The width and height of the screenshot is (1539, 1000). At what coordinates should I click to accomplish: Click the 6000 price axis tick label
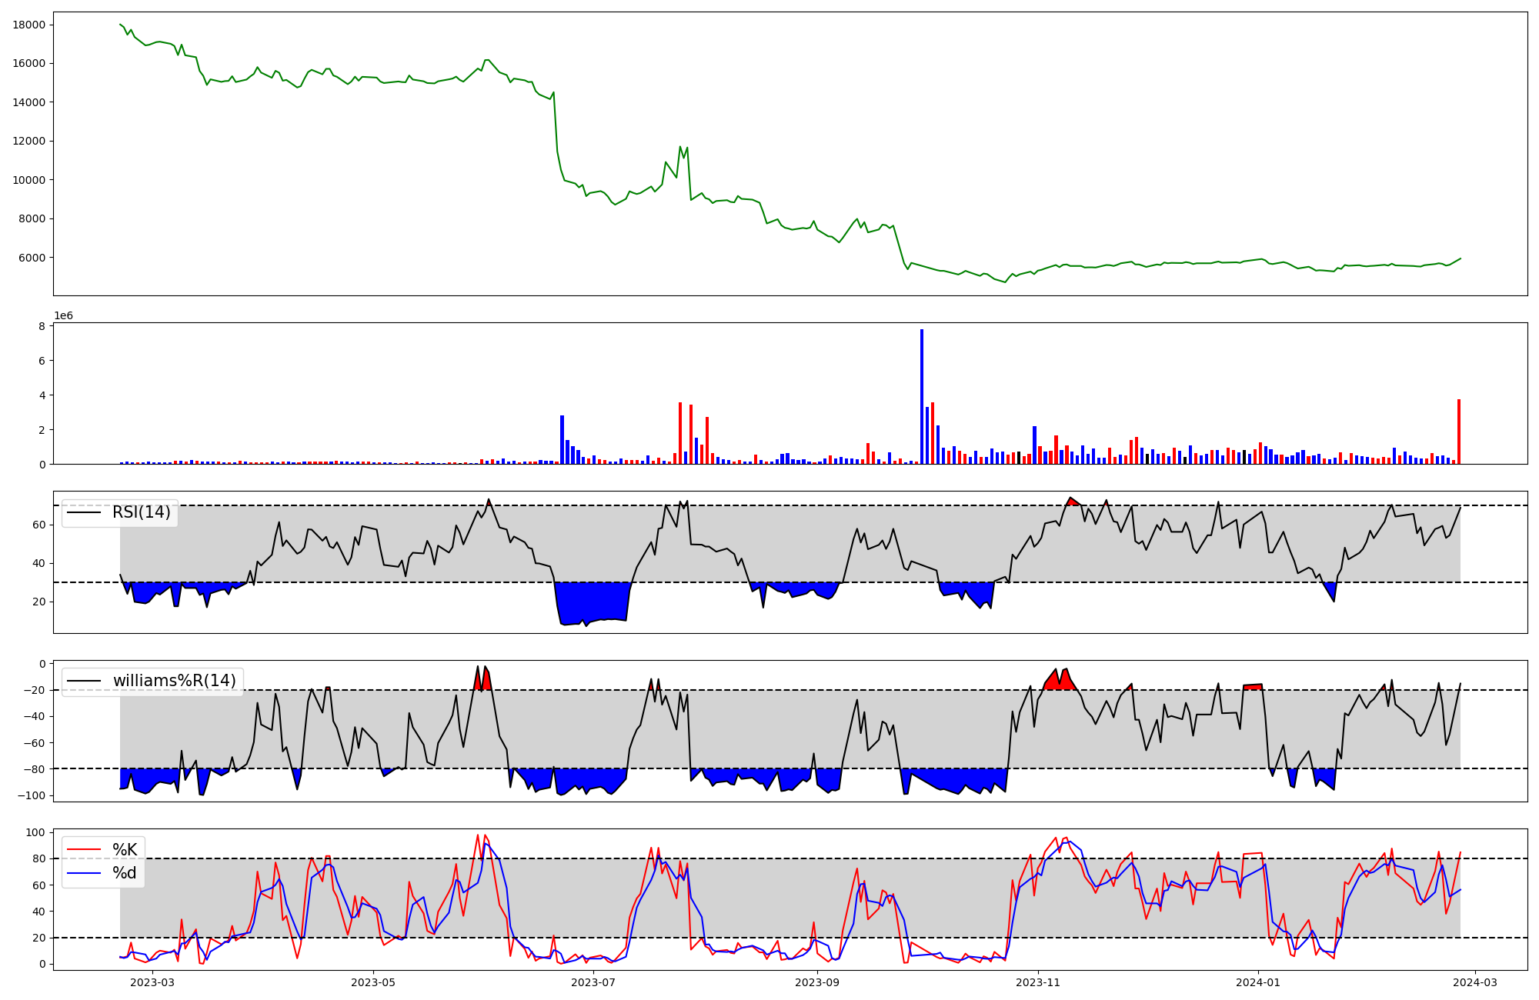click(32, 258)
